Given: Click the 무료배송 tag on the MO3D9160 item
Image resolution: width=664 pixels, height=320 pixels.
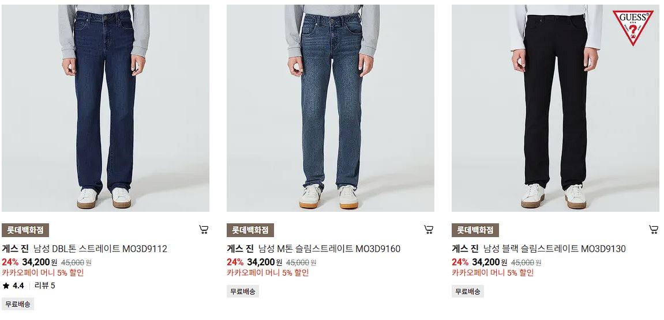Looking at the screenshot, I should [x=243, y=291].
